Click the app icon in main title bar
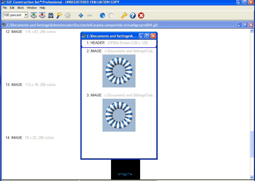Screen dimensions: 255x181 pos(4,2)
